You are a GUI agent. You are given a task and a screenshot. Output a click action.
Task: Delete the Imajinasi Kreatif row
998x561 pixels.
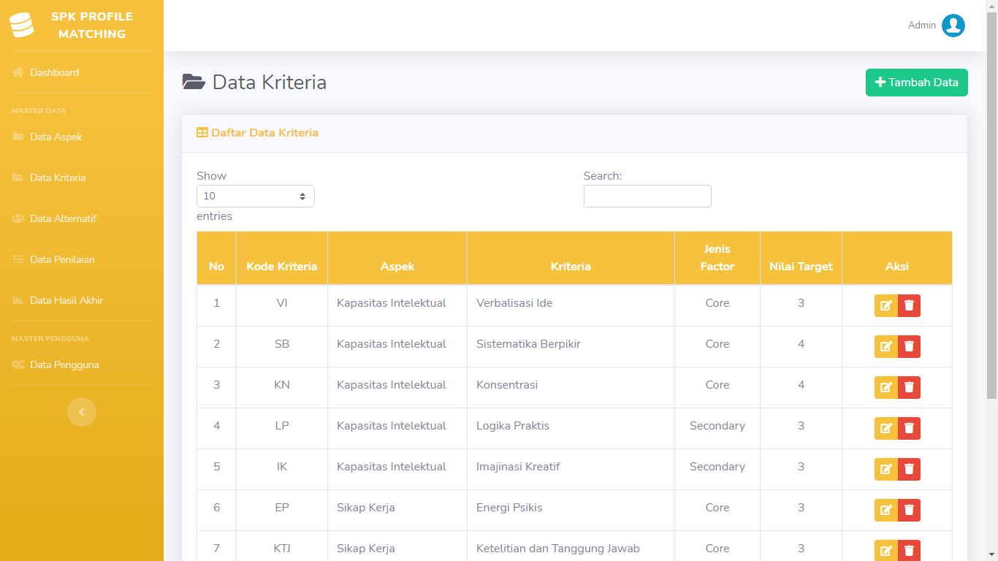click(909, 469)
